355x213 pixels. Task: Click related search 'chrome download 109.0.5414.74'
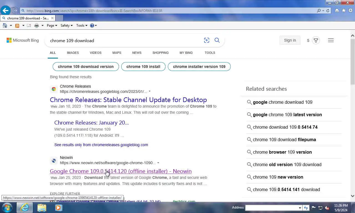pyautogui.click(x=285, y=127)
